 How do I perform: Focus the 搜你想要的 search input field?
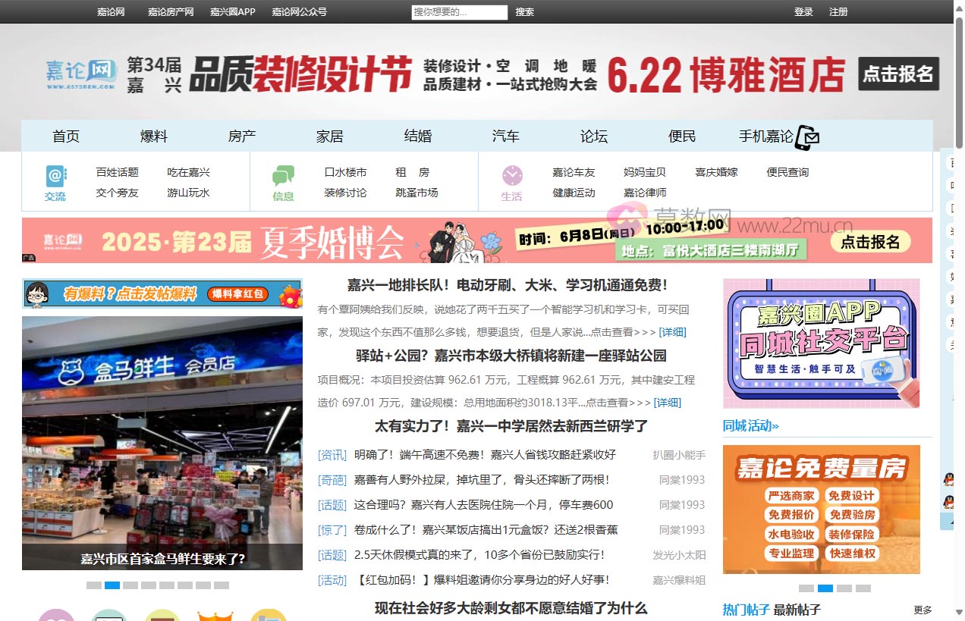(x=460, y=12)
